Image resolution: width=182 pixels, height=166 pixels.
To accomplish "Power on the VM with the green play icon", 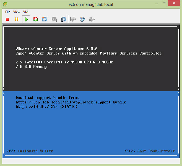I will [x=26, y=19].
